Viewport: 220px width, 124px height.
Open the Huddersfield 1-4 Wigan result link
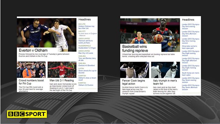[87, 48]
